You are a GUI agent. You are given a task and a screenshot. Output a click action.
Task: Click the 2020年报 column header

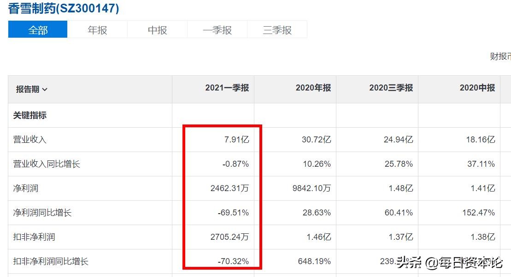[313, 88]
